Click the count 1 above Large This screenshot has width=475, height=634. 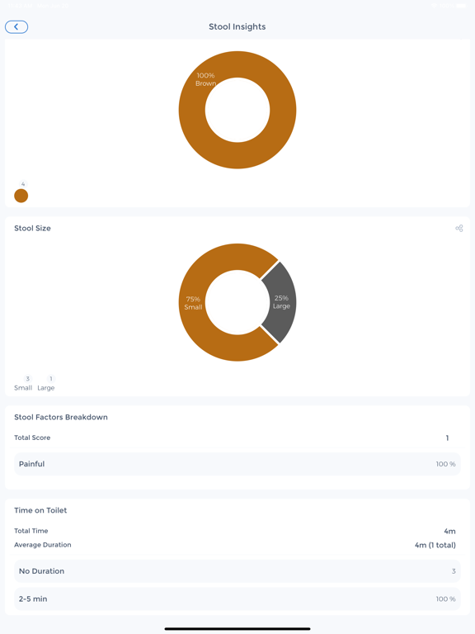click(x=51, y=379)
